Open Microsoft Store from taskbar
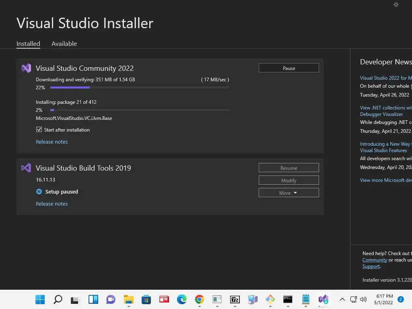The width and height of the screenshot is (412, 309). coord(146,299)
